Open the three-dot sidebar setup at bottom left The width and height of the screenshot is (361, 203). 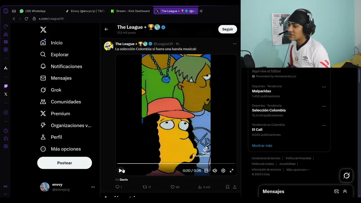(5, 194)
